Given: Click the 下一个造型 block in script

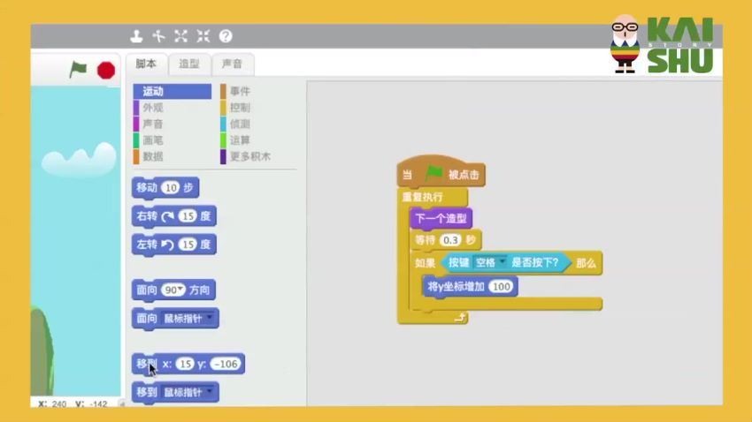Looking at the screenshot, I should click(x=441, y=219).
